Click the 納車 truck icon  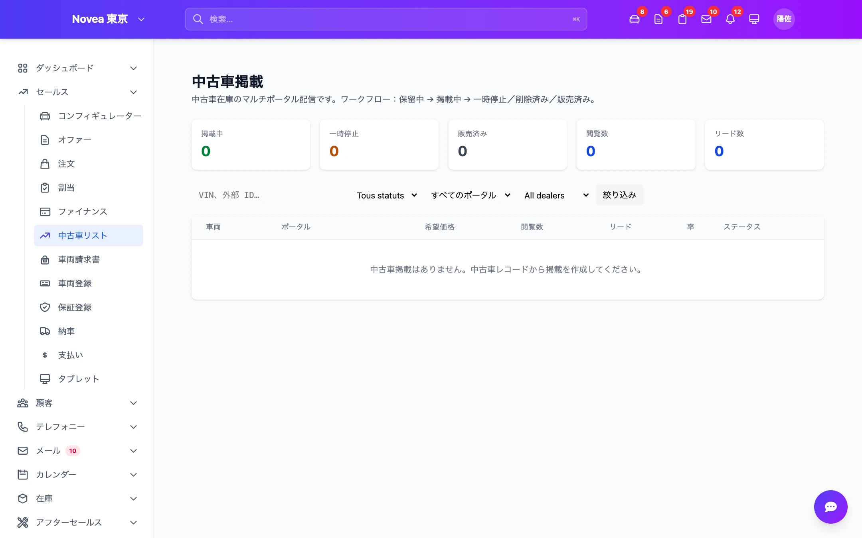click(45, 331)
